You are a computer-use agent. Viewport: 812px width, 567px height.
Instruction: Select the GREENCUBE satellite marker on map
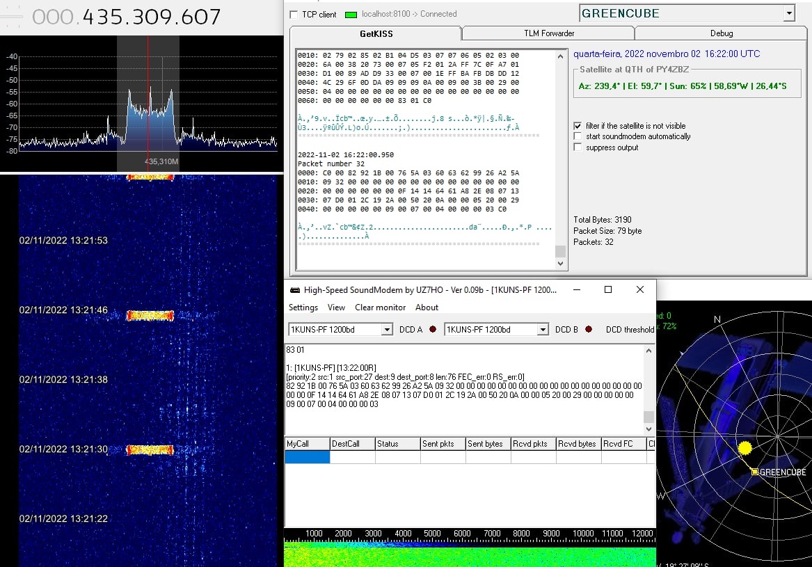(755, 472)
